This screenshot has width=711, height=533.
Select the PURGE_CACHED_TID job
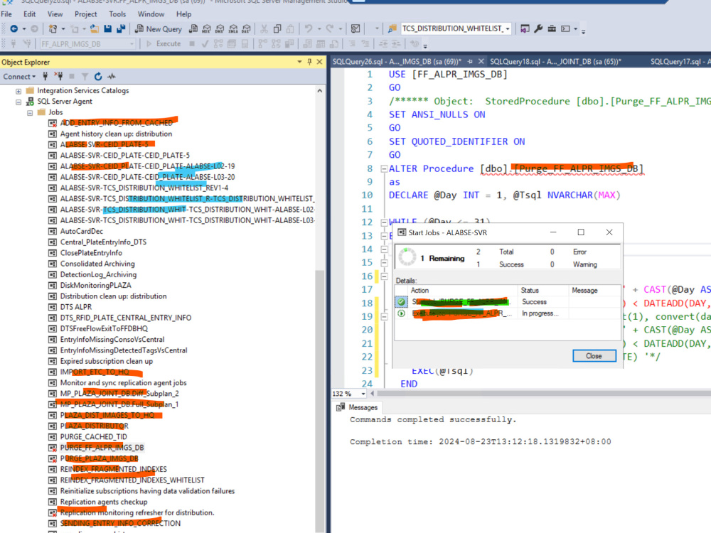click(x=93, y=437)
